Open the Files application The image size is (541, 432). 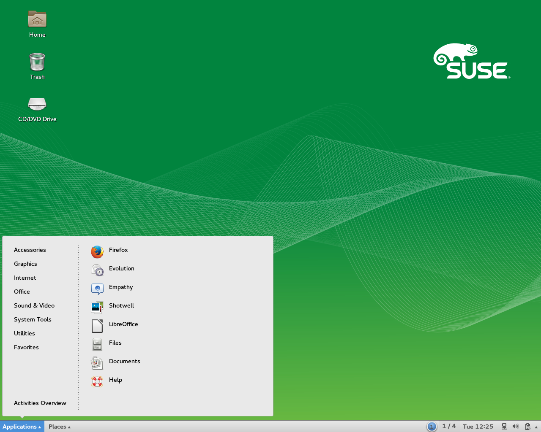[x=115, y=343]
